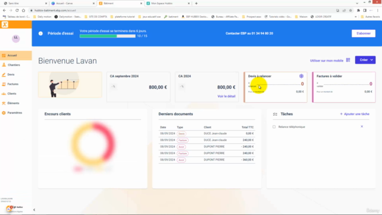Viewport: 382px width, 215px height.
Task: Click the Hubbix chat support icon at bottom left
Action: [10, 208]
